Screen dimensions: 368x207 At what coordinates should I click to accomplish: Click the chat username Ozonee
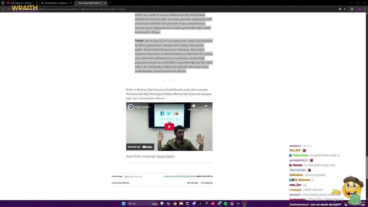[x=297, y=165]
